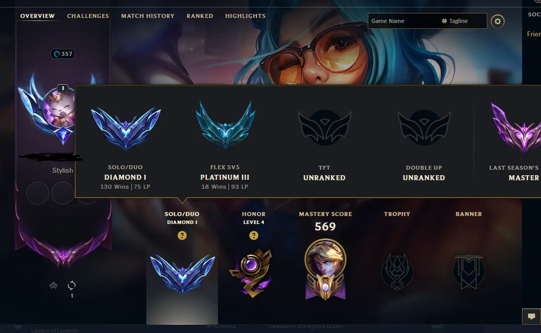Click the Honor level help question mark
This screenshot has width=541, height=333.
(x=254, y=235)
